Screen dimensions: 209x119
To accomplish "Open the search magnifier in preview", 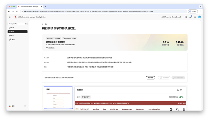I will (x=178, y=109).
